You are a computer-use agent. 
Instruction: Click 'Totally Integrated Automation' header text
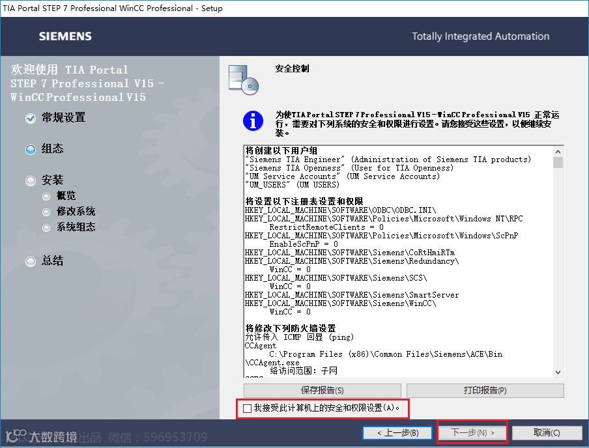point(480,36)
